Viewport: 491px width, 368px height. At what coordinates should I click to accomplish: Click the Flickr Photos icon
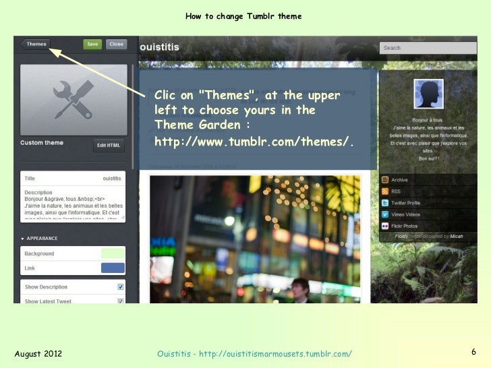tap(385, 226)
